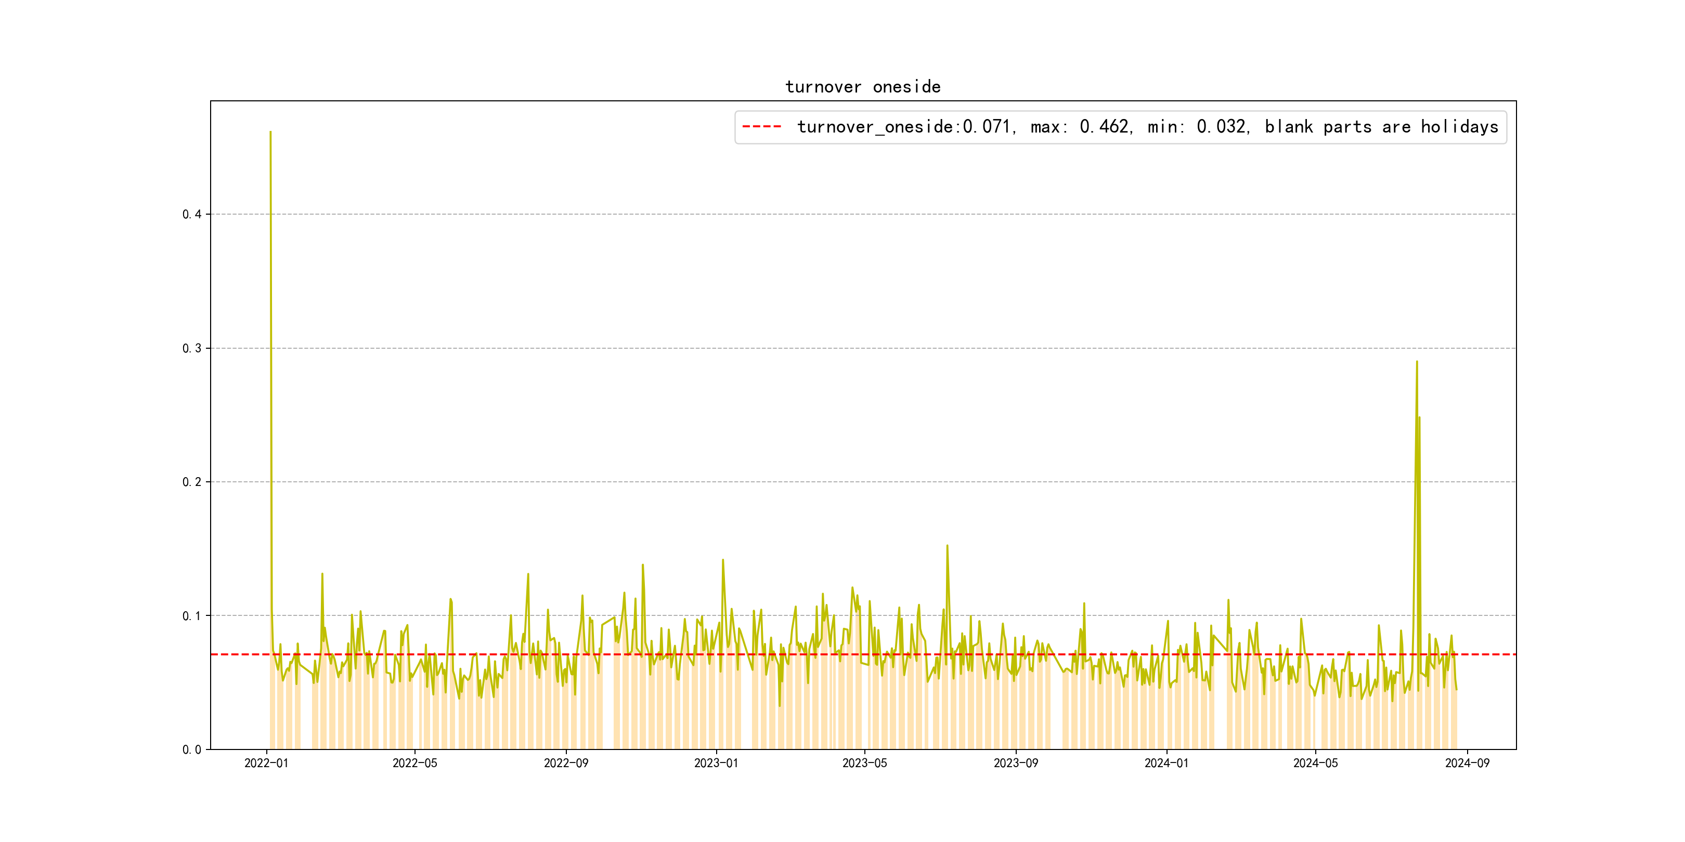Click the 0.0 y-axis tick label
Viewport: 1685px width, 842px height.
click(x=192, y=750)
